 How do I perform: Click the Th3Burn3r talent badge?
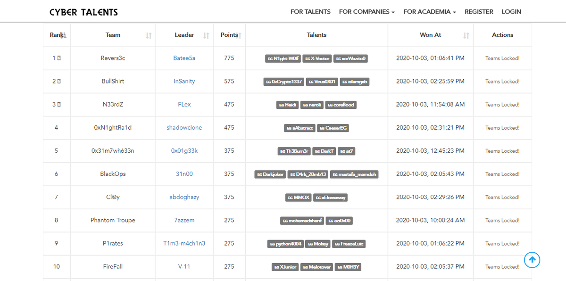(294, 151)
